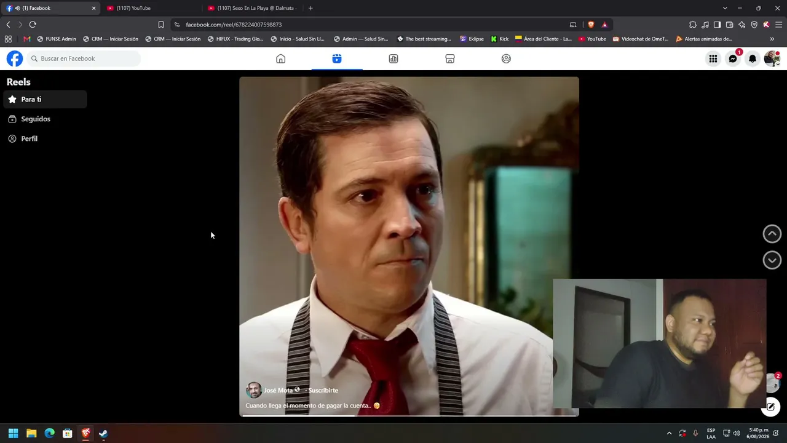
Task: Open the taskbar clock and date
Action: [759, 433]
